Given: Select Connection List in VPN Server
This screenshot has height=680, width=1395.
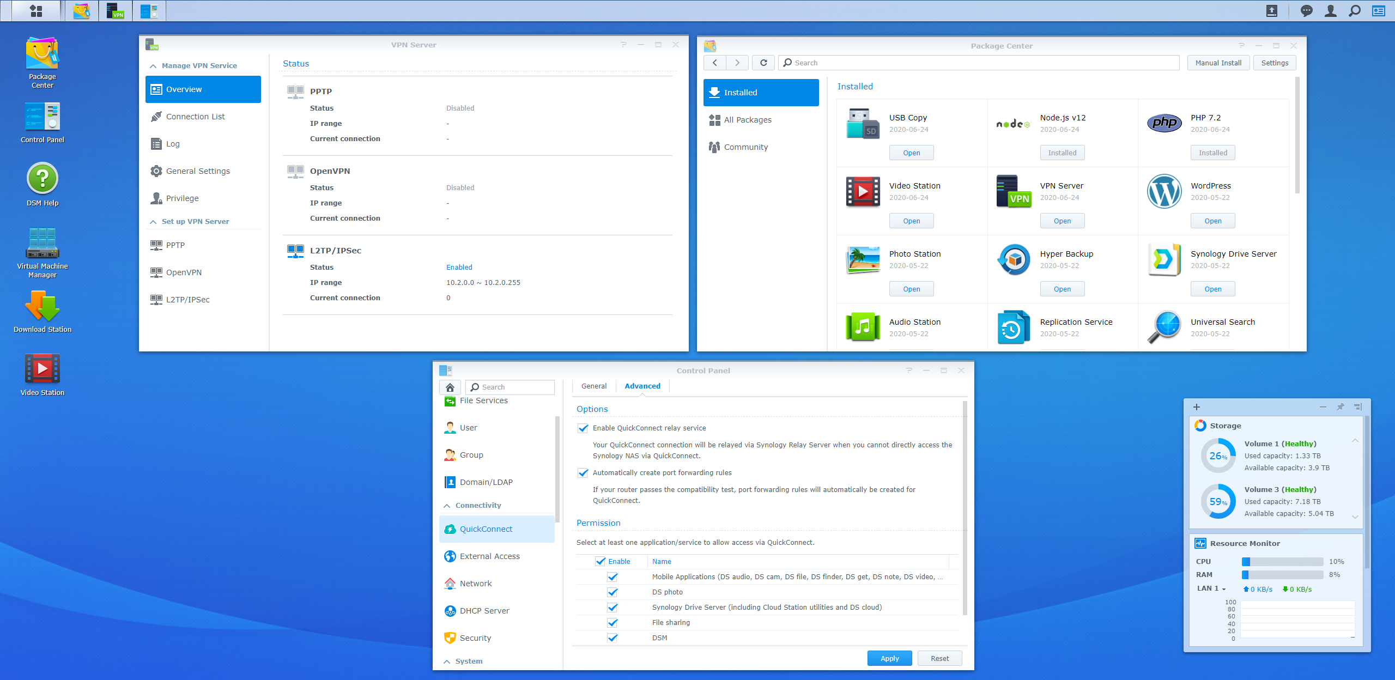Looking at the screenshot, I should [203, 117].
